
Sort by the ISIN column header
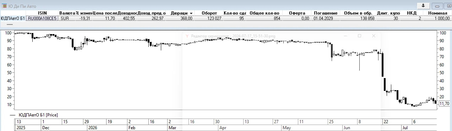tap(42, 13)
